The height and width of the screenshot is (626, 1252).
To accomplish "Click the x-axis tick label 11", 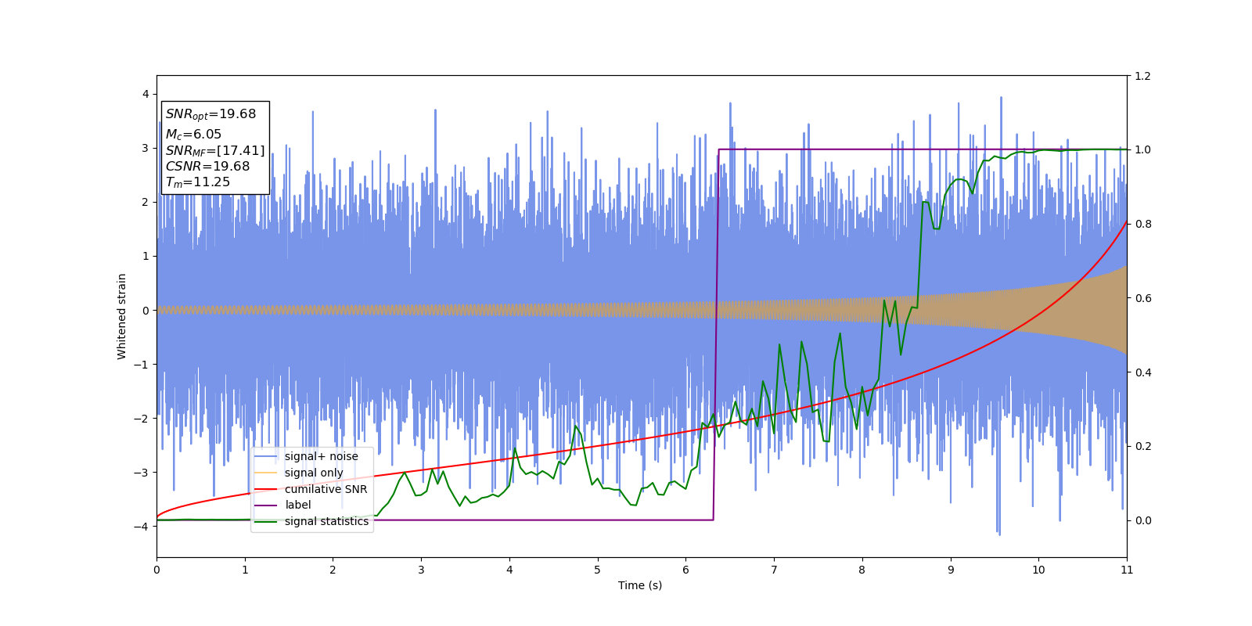I will tap(1127, 570).
